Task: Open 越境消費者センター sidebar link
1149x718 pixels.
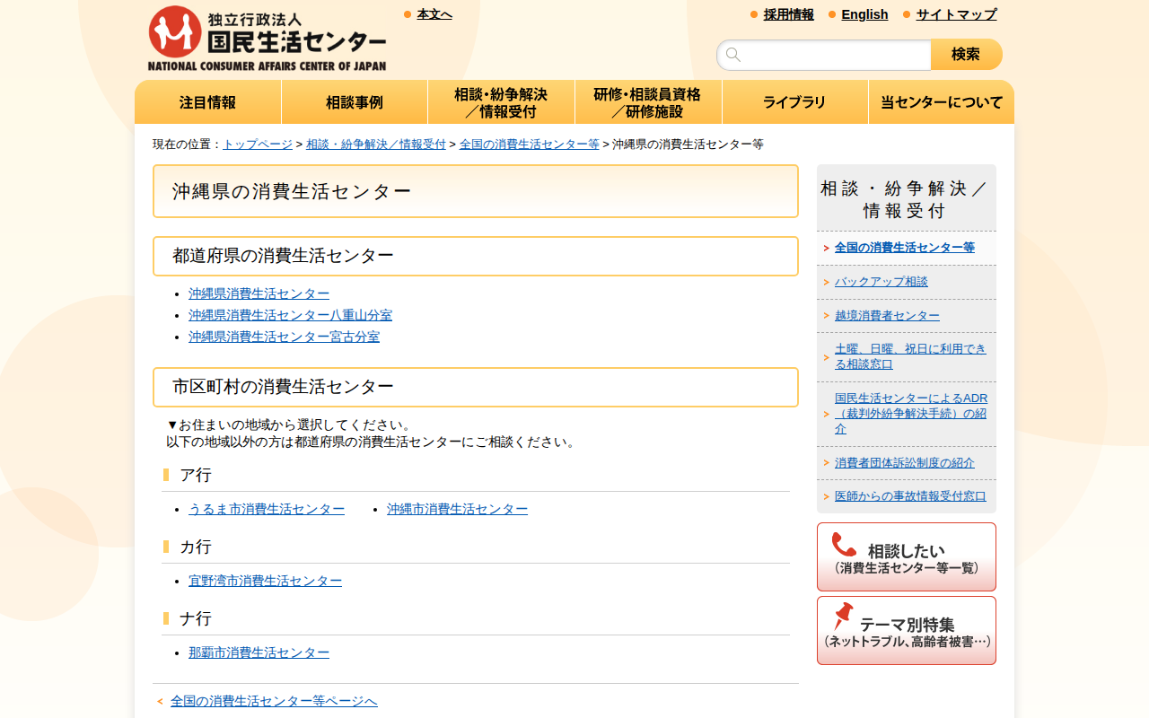Action: [x=886, y=315]
